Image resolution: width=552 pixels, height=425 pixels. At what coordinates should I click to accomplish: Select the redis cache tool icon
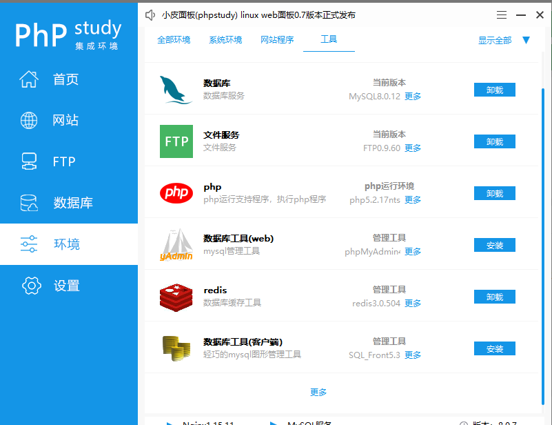click(176, 297)
